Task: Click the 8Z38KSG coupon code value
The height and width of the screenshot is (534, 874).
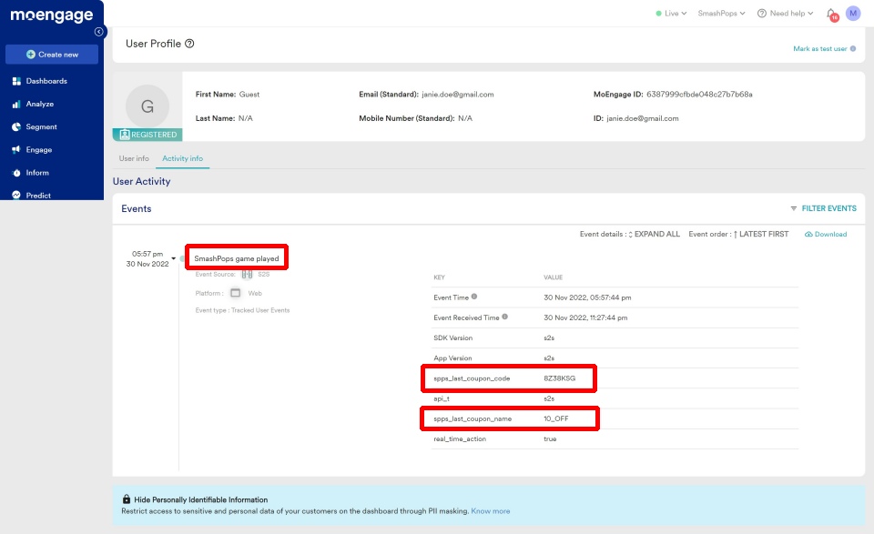Action: coord(560,378)
